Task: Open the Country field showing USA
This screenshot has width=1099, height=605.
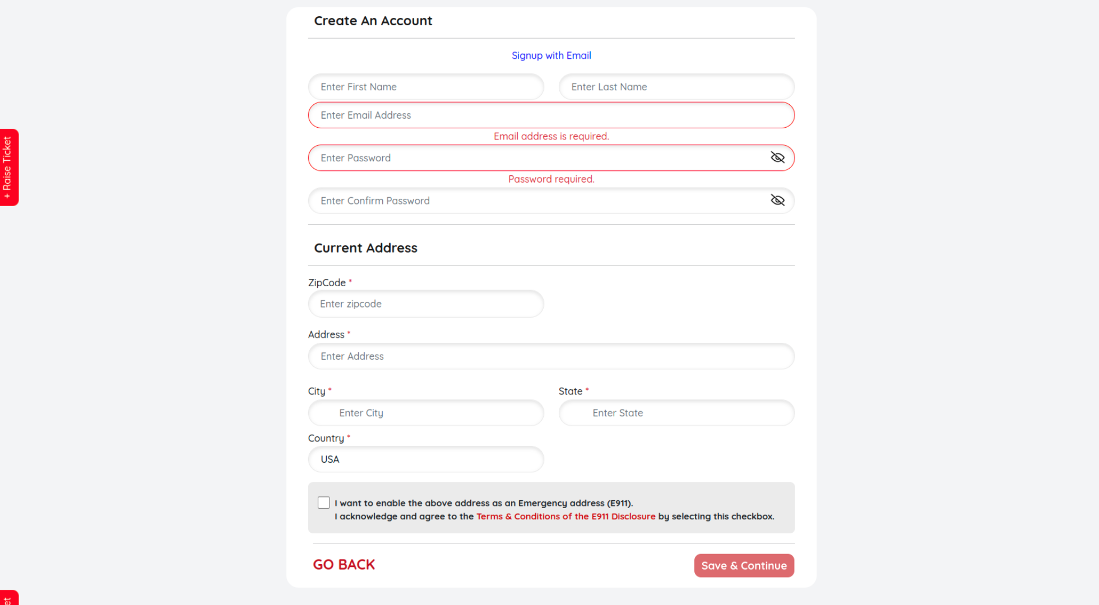Action: click(425, 459)
